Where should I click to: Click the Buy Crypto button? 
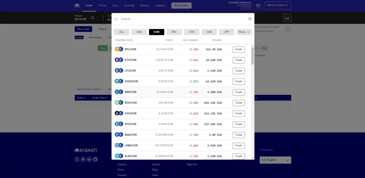[181, 5]
